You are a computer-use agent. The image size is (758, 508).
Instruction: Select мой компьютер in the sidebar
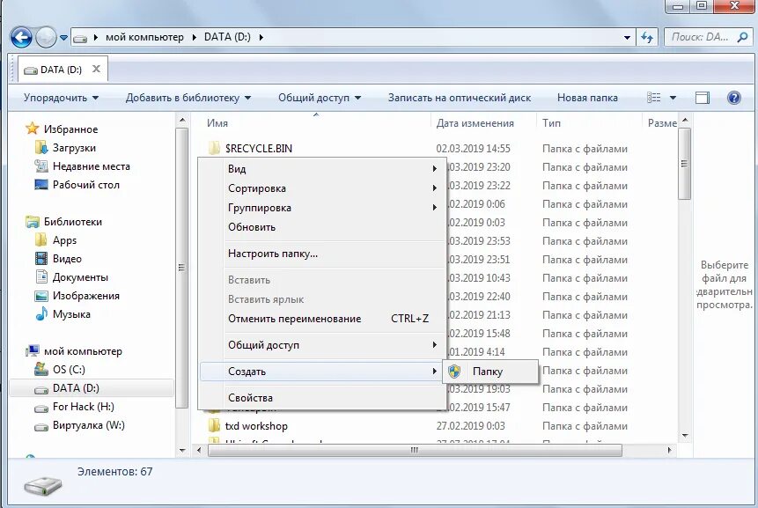click(x=83, y=351)
